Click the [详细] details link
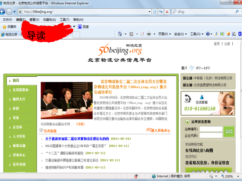242x181 pixels. point(80,124)
